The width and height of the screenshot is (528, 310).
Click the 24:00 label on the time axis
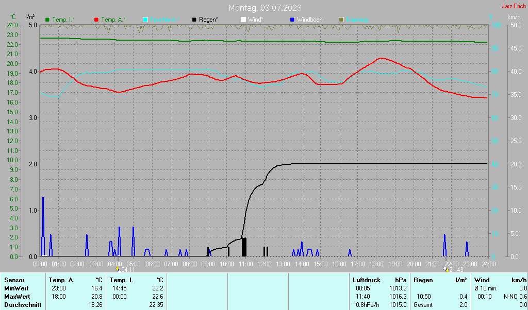[x=489, y=264]
